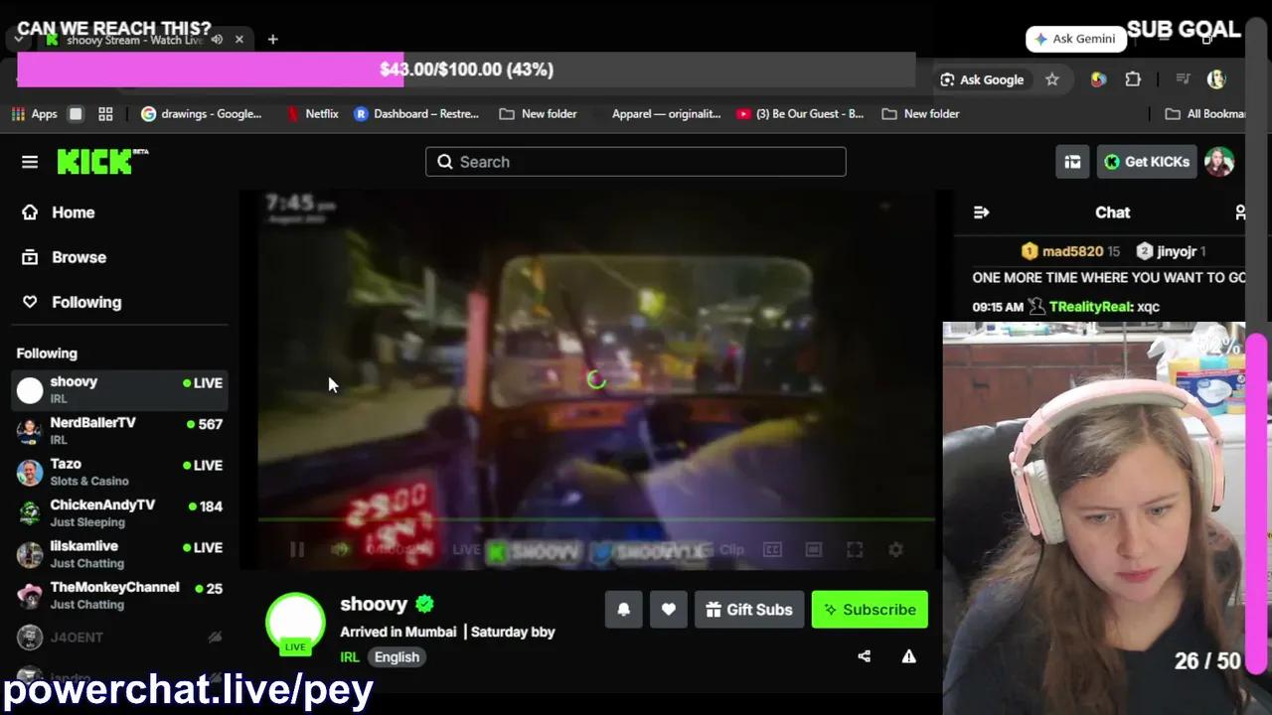Select ChickenAndyTV in the Following list
The width and height of the screenshot is (1272, 715).
click(x=119, y=513)
